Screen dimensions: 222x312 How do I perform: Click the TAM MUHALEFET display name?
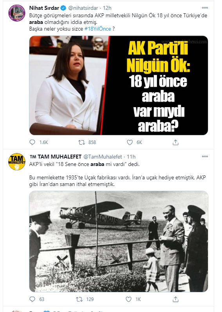pyautogui.click(x=56, y=157)
